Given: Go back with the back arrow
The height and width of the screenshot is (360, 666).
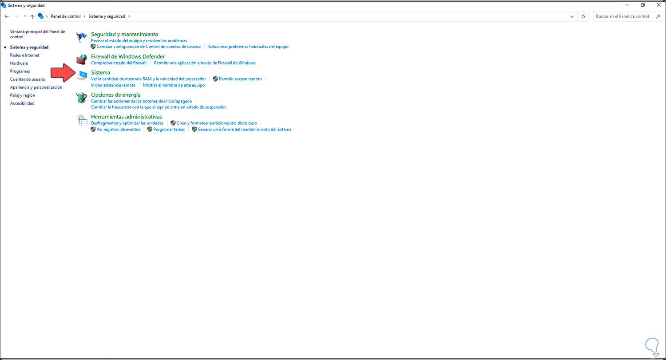Looking at the screenshot, I should click(6, 16).
